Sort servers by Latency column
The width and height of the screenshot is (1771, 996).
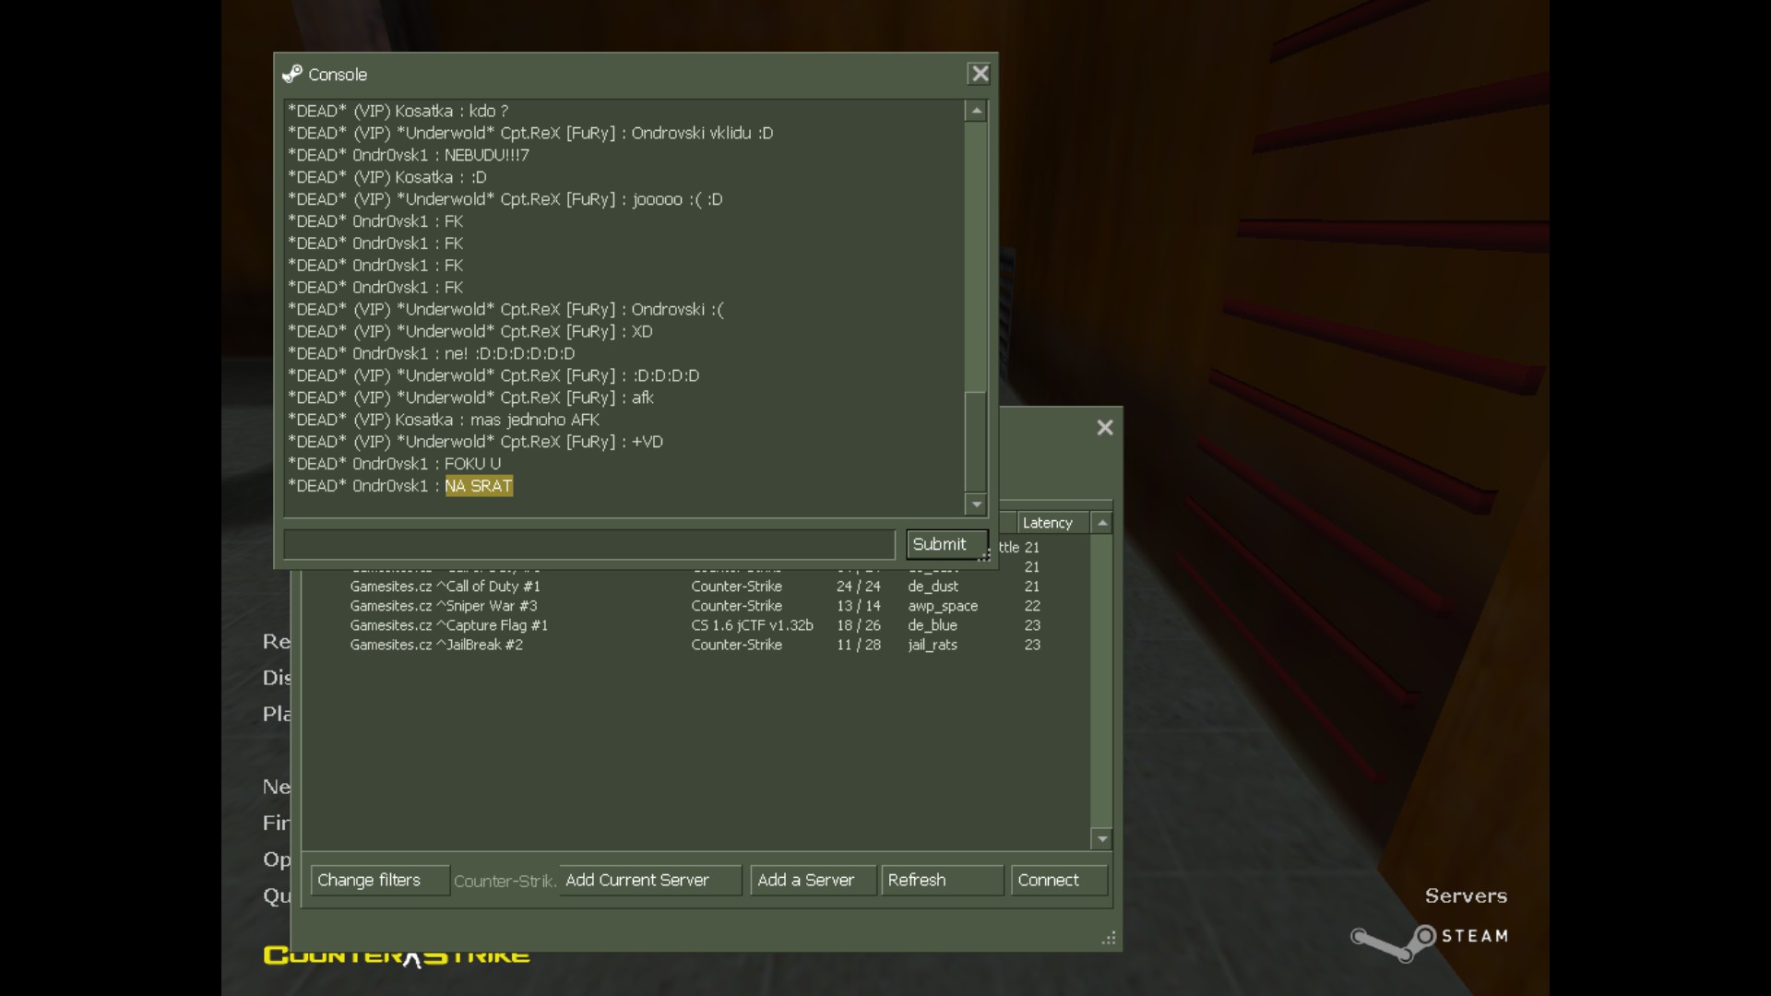(x=1052, y=523)
